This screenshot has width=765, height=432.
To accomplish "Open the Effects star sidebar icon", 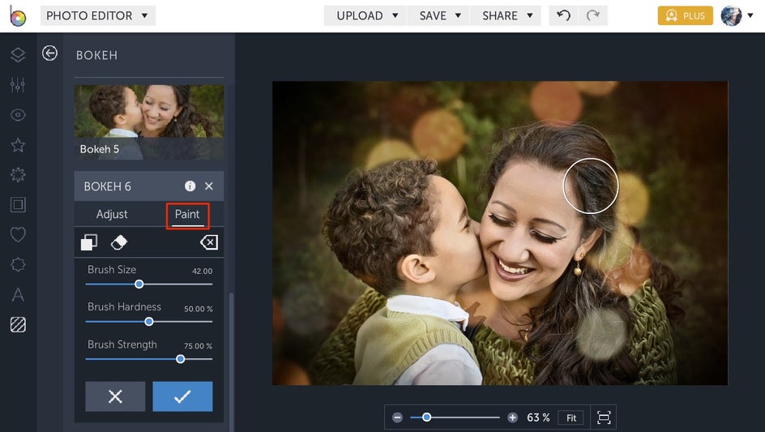I will click(18, 145).
